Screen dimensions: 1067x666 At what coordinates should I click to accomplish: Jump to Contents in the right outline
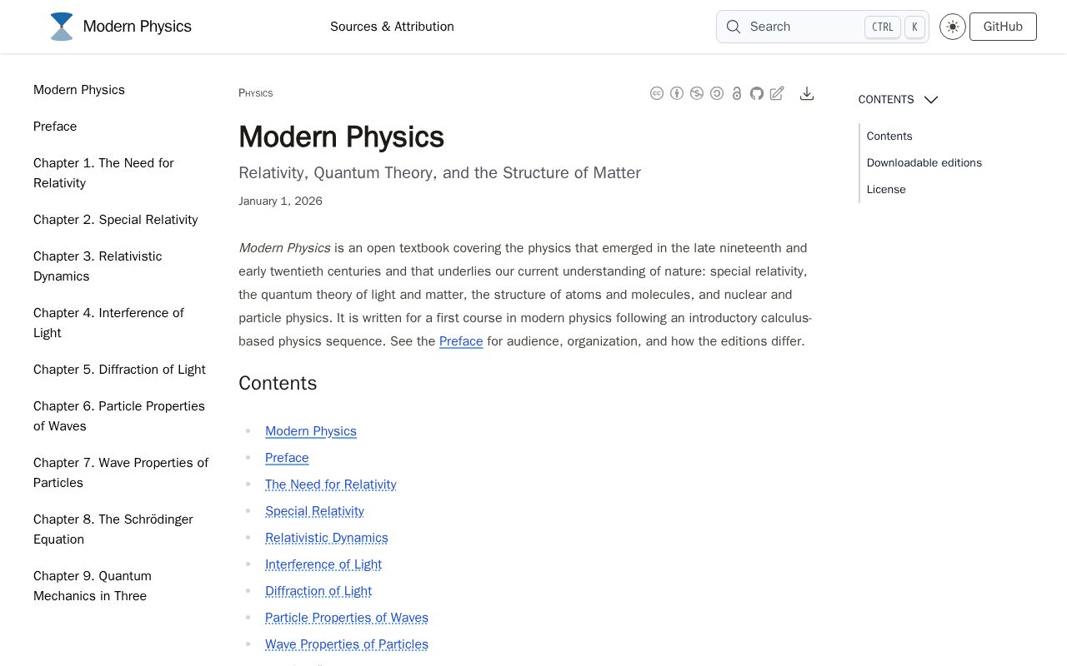click(x=889, y=137)
